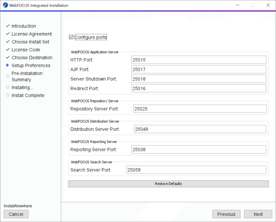
Task: Click the checkmark icon beside License Agreement
Action: pyautogui.click(x=8, y=34)
